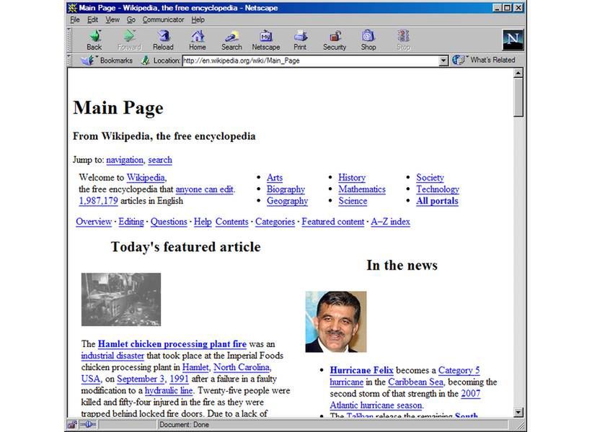This screenshot has width=592, height=432.
Task: Open the Mathematics portal link
Action: [362, 189]
